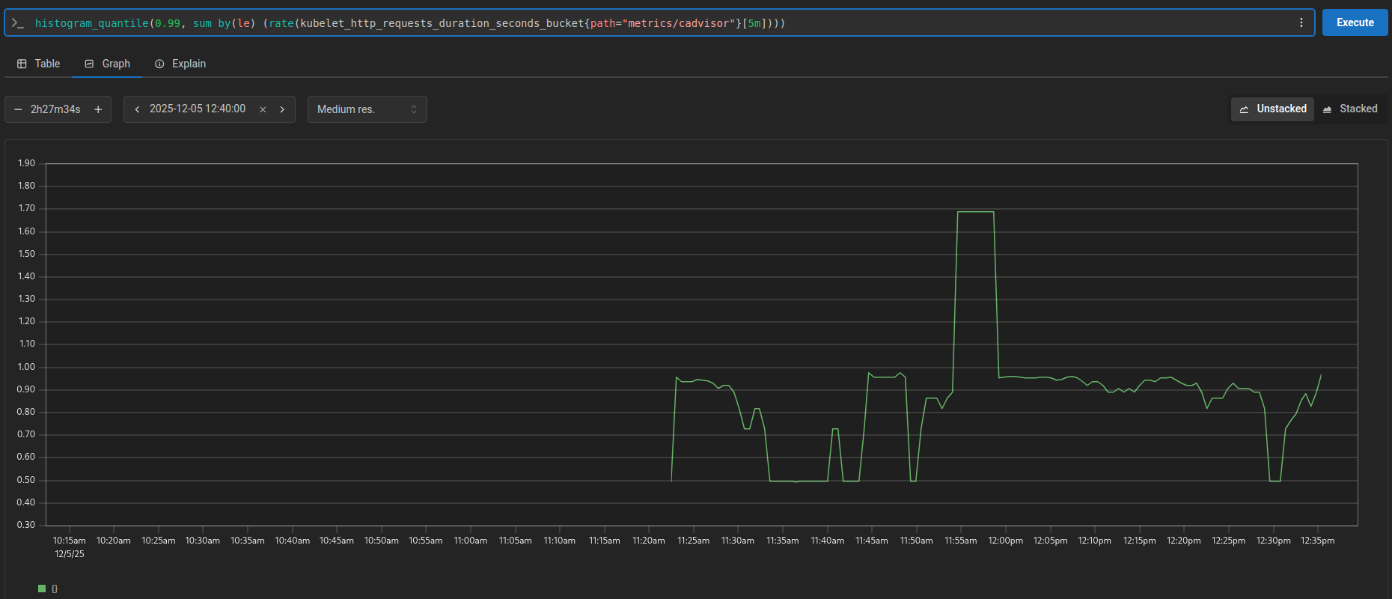The height and width of the screenshot is (599, 1392).
Task: Select the Graph tab
Action: pos(107,64)
